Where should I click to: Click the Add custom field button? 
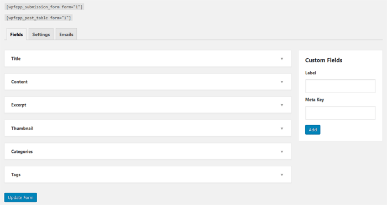pyautogui.click(x=312, y=130)
